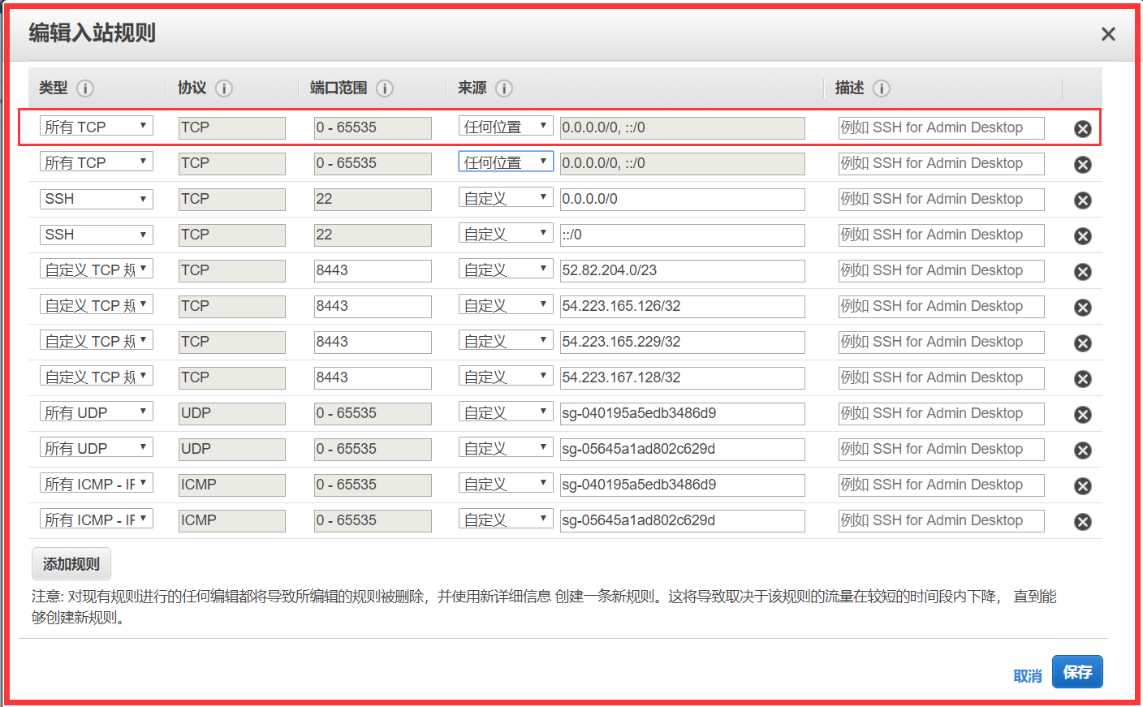
Task: Click the 添加规则 button
Action: point(71,563)
